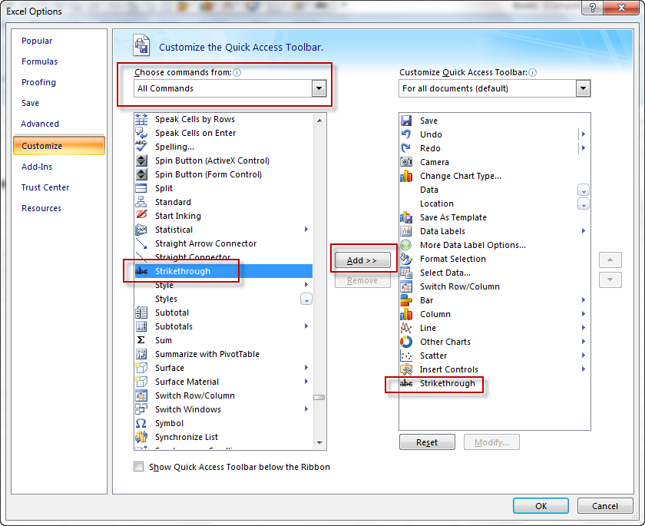This screenshot has height=526, width=645.
Task: Expand the Data Labels submenu arrow
Action: [584, 231]
